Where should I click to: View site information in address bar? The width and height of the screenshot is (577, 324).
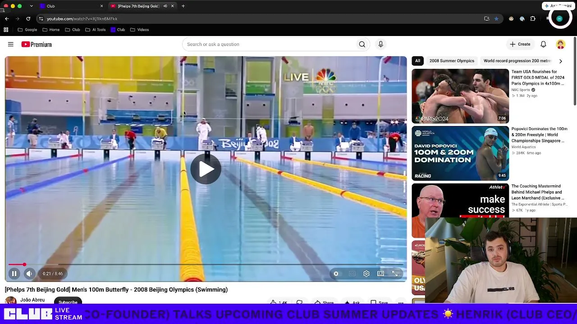coord(41,18)
